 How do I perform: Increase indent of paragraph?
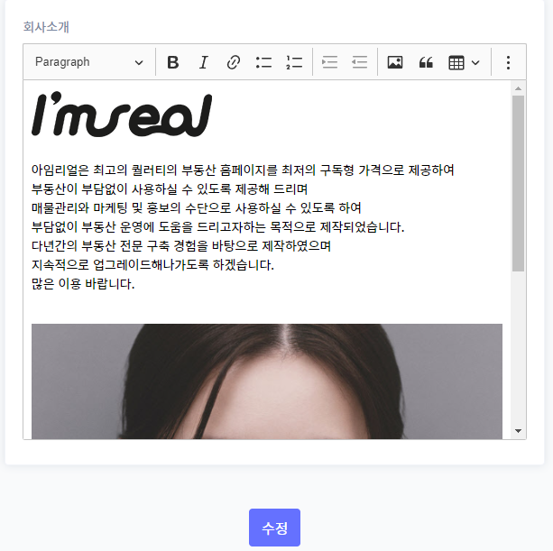[330, 62]
